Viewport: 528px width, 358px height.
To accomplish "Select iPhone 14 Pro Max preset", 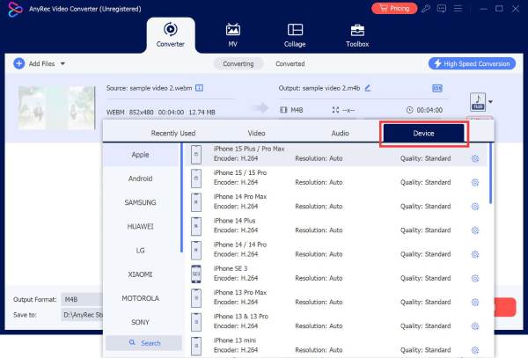I will tap(335, 201).
